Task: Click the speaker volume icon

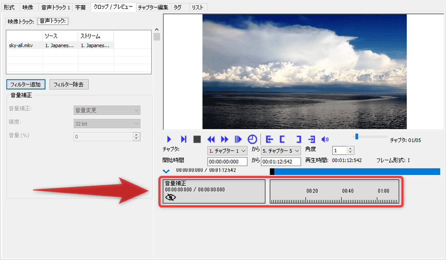Action: (325, 139)
